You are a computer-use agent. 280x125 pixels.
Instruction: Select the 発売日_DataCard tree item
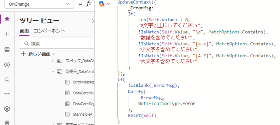pyautogui.click(x=80, y=72)
